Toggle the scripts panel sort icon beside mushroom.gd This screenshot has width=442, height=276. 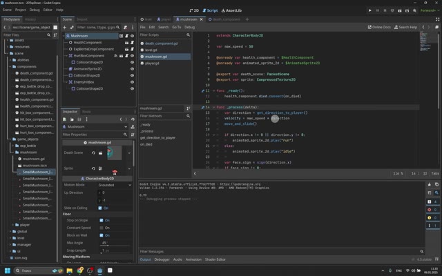pos(188,108)
